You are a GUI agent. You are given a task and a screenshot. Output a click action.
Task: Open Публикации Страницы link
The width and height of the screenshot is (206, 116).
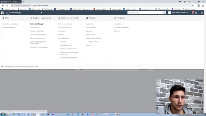38,34
